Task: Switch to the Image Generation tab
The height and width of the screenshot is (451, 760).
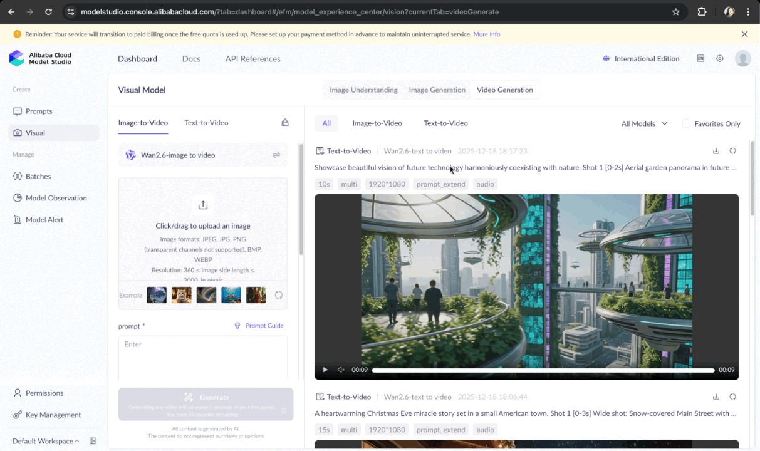Action: click(437, 90)
